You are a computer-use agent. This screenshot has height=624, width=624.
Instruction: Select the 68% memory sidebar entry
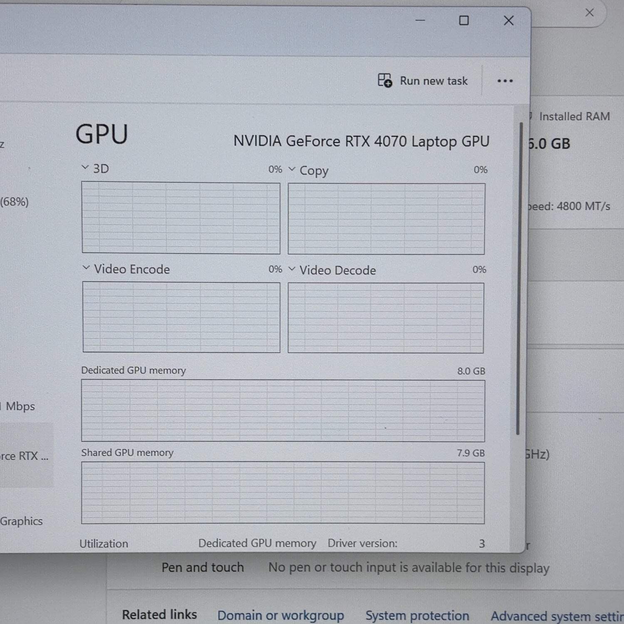(15, 202)
